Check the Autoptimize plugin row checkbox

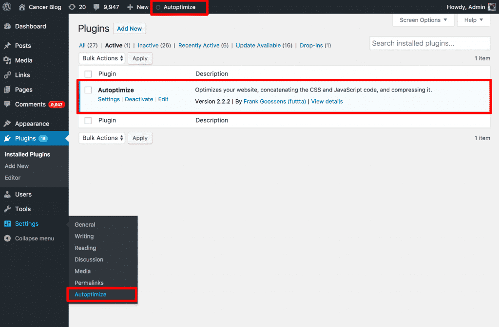88,90
